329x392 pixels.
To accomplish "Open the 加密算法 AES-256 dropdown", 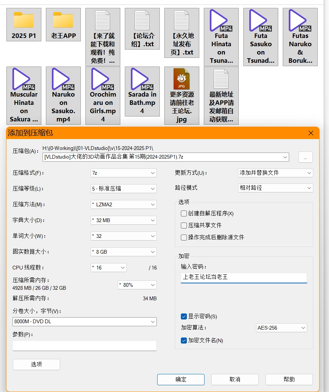I will 282,328.
